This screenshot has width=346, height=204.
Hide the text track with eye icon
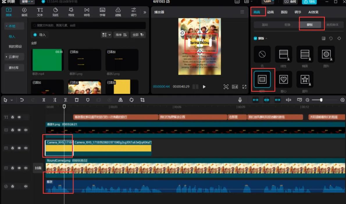pyautogui.click(x=19, y=117)
